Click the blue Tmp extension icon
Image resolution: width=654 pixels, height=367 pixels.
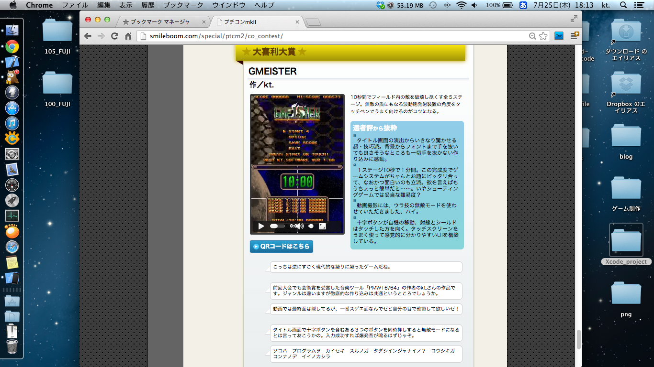pyautogui.click(x=559, y=36)
